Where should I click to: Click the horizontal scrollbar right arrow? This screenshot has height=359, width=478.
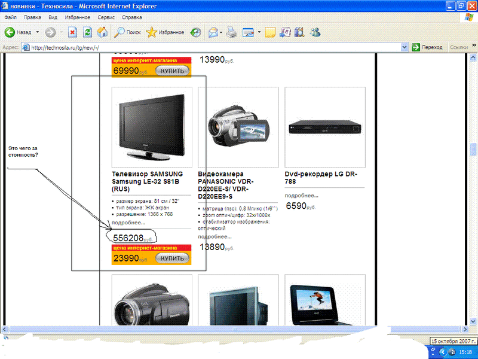(x=465, y=329)
